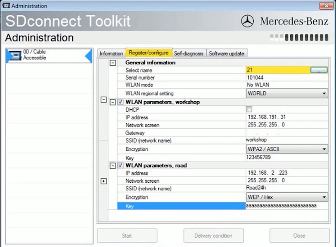Open the road Encryption WEP / Hex dropdown
The width and height of the screenshot is (336, 247).
click(324, 197)
